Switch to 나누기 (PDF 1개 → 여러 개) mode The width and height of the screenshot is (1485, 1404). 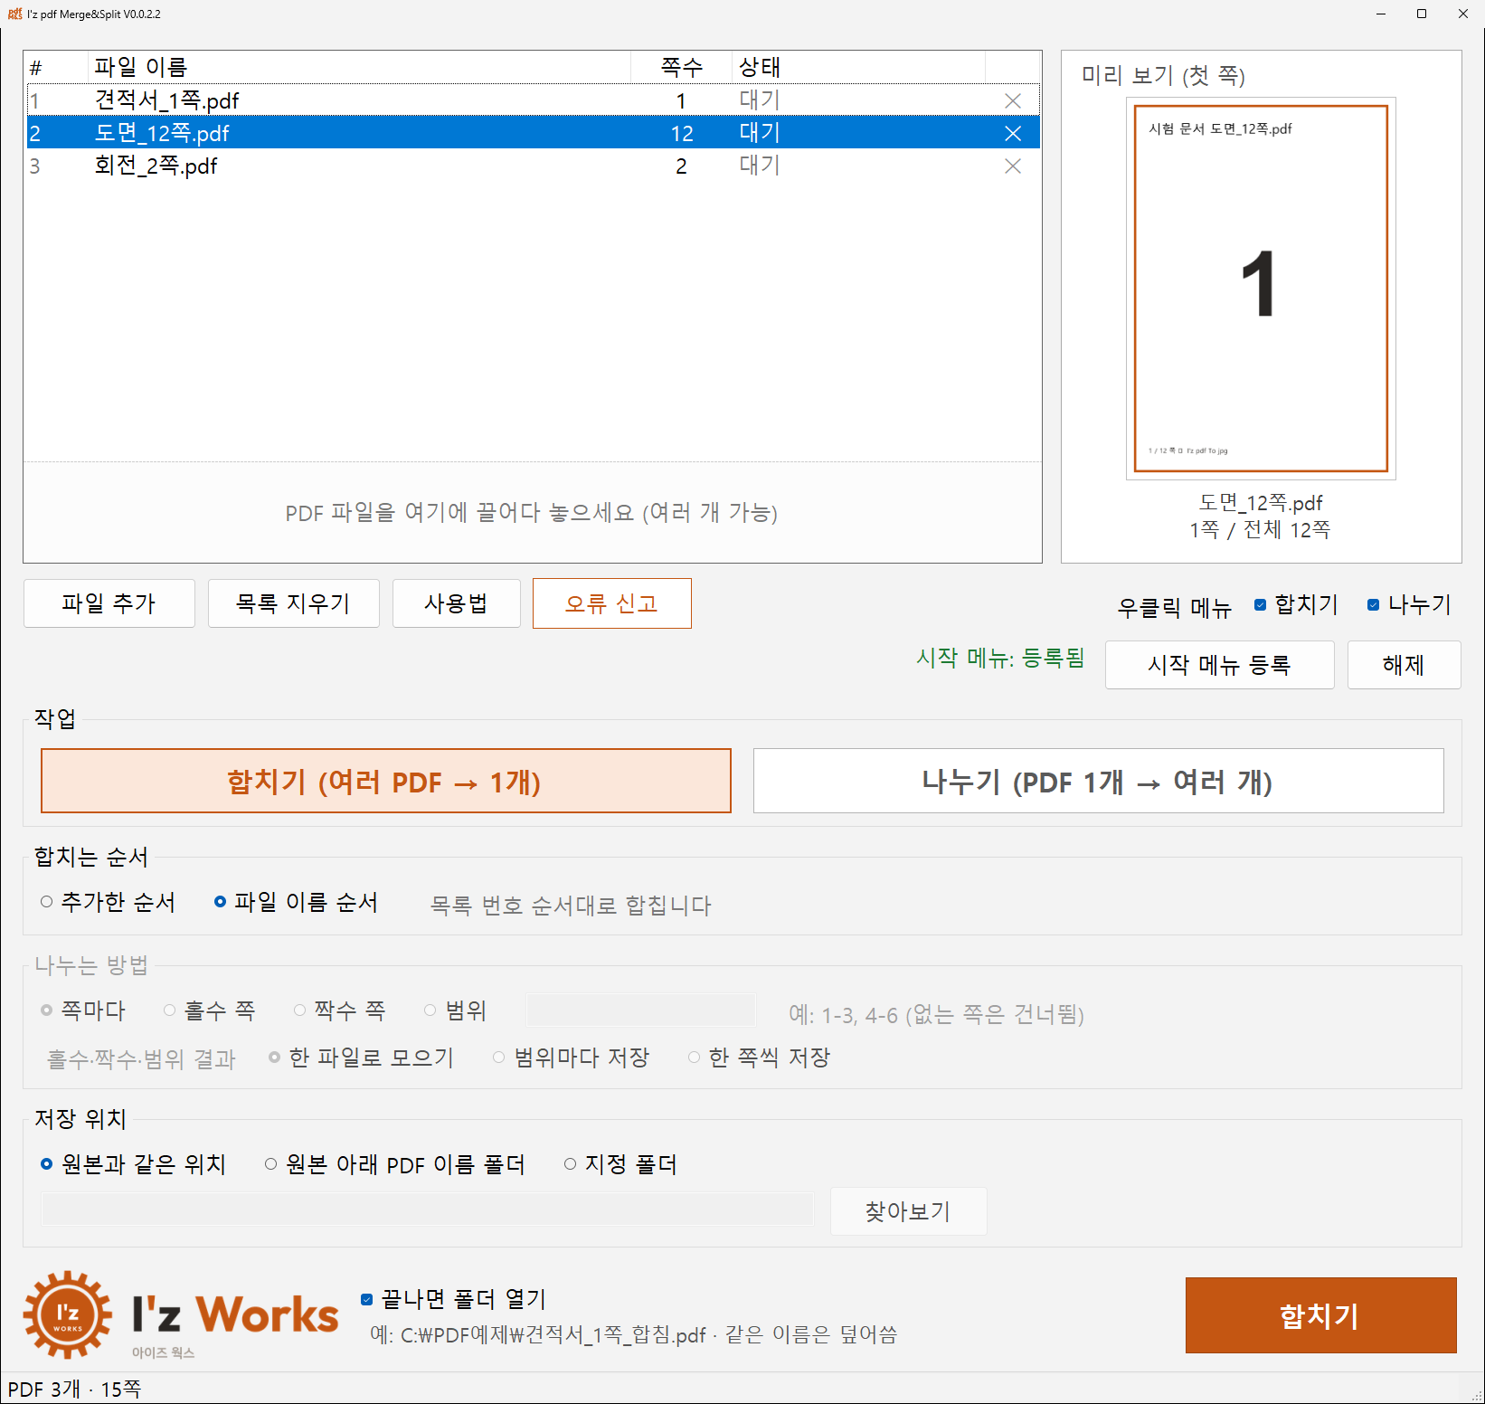tap(1098, 781)
